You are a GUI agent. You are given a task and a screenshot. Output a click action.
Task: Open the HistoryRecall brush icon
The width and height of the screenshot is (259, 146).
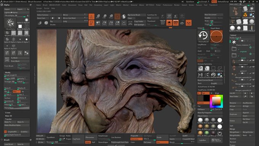pos(203,36)
